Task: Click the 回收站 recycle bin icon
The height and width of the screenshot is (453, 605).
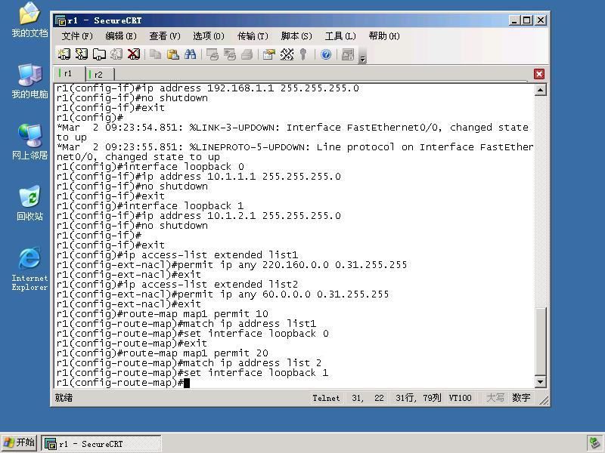Action: 29,203
